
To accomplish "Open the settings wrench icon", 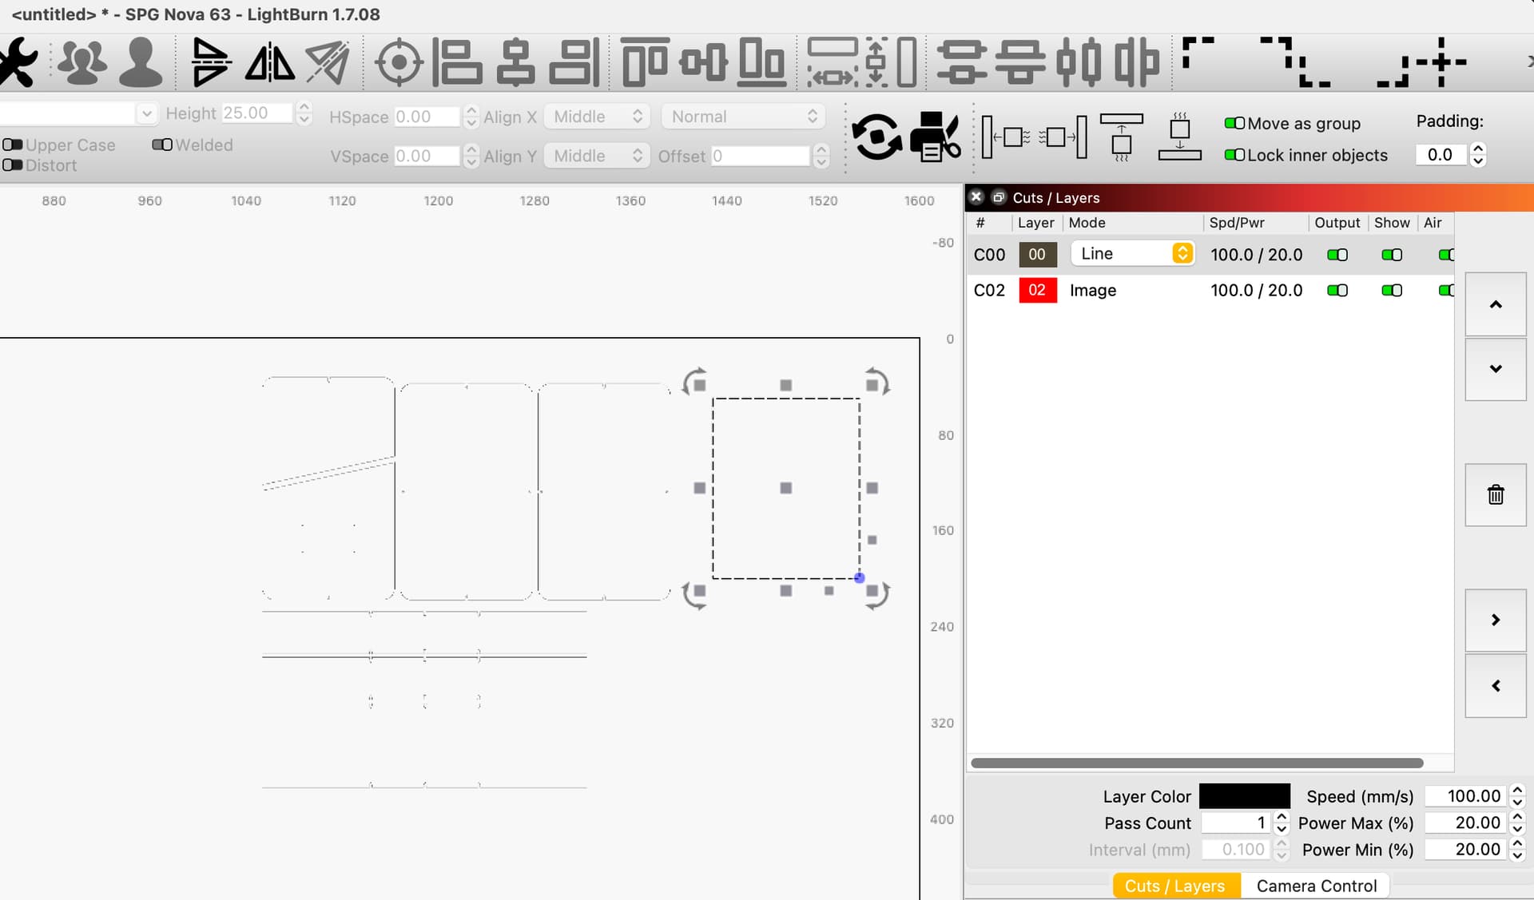I will pyautogui.click(x=18, y=61).
